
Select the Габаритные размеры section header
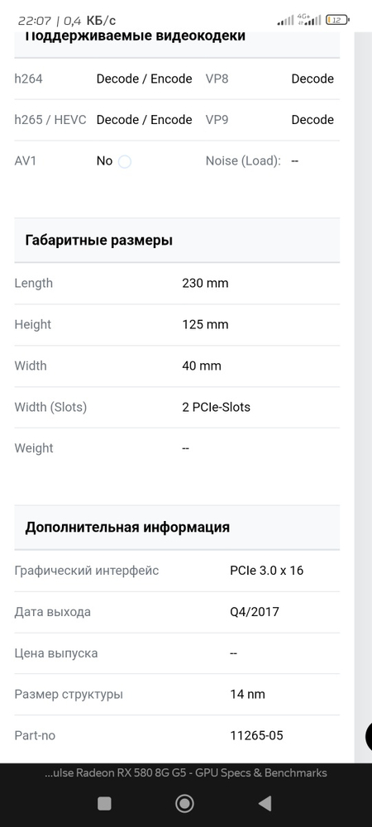[x=177, y=241]
